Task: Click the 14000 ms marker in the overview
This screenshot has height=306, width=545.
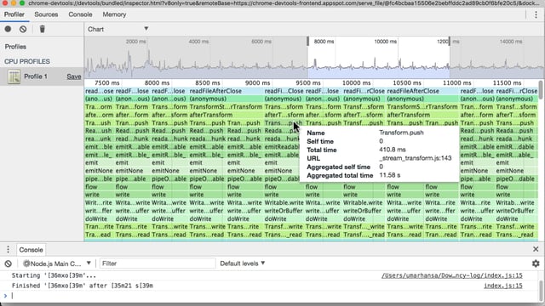Action: 511,42
